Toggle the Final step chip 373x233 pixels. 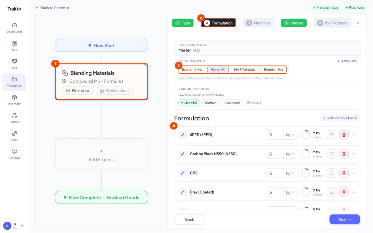77,91
